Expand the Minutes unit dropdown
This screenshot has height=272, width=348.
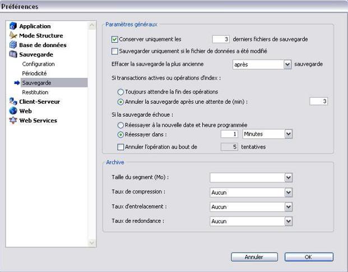point(288,135)
